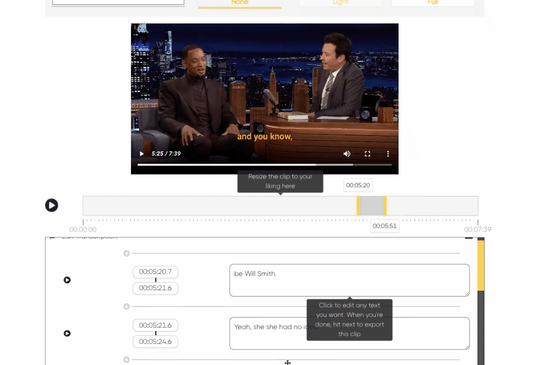Click the 00:07:39 timeline end label

click(x=478, y=229)
